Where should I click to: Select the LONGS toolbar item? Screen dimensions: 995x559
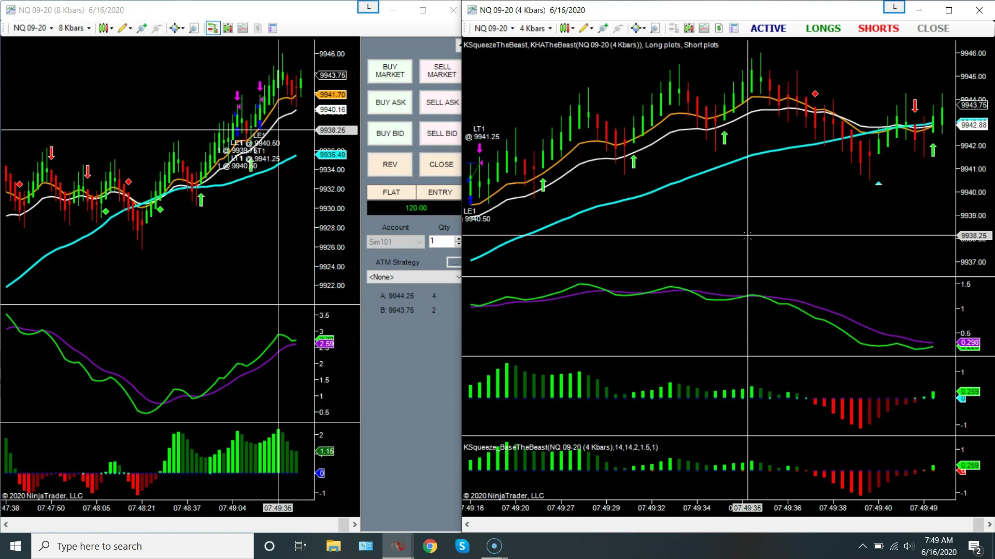pyautogui.click(x=823, y=28)
